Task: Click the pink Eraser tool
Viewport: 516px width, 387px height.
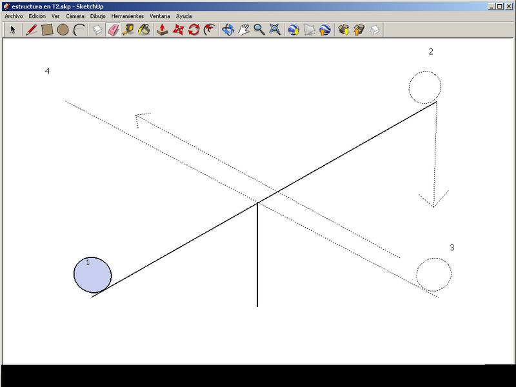Action: (113, 30)
